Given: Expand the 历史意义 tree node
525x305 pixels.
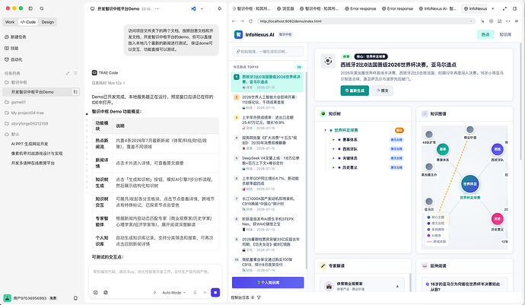Looking at the screenshot, I should click(x=333, y=167).
